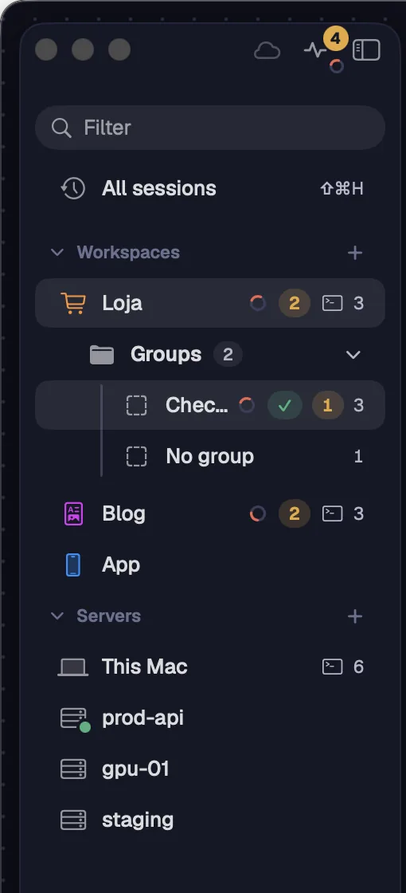Viewport: 406px width, 893px height.
Task: Select This Mac server
Action: (210, 667)
